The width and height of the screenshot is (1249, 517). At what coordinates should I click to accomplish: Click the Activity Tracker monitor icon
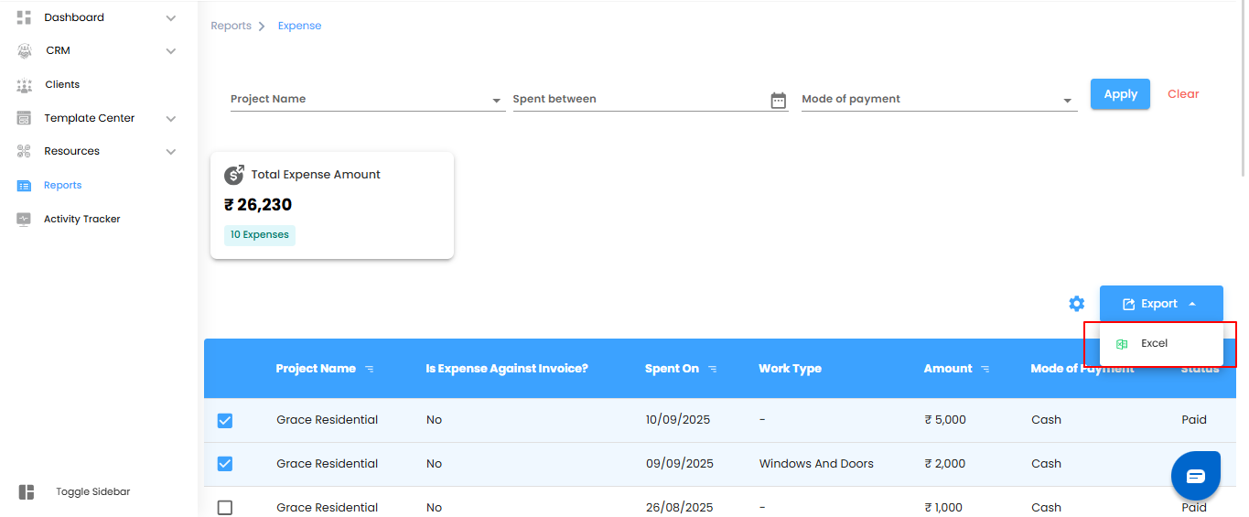(25, 220)
